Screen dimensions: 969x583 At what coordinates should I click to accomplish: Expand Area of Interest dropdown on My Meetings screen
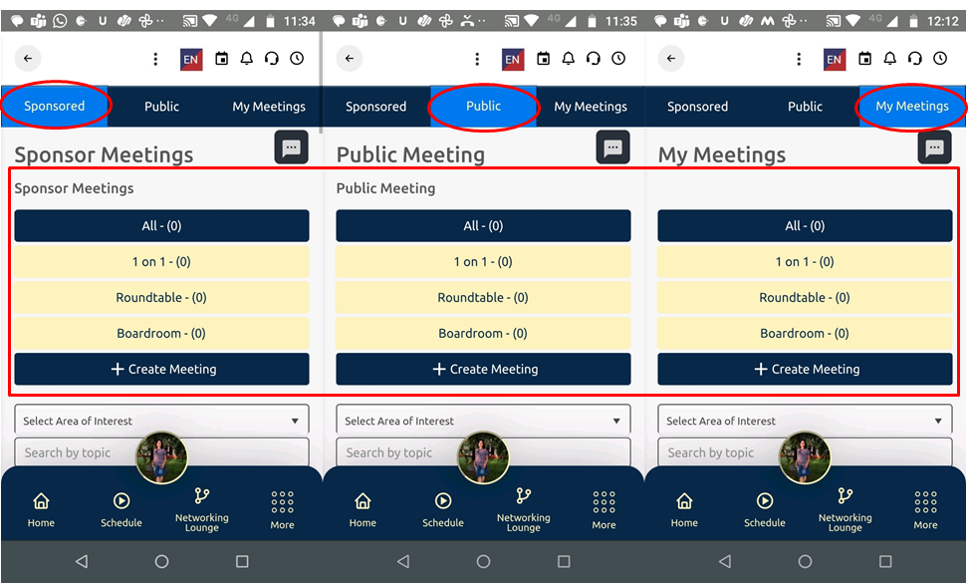pos(805,421)
